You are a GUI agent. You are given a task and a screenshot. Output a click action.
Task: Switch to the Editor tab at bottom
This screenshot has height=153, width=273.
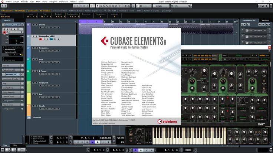(x=15, y=145)
